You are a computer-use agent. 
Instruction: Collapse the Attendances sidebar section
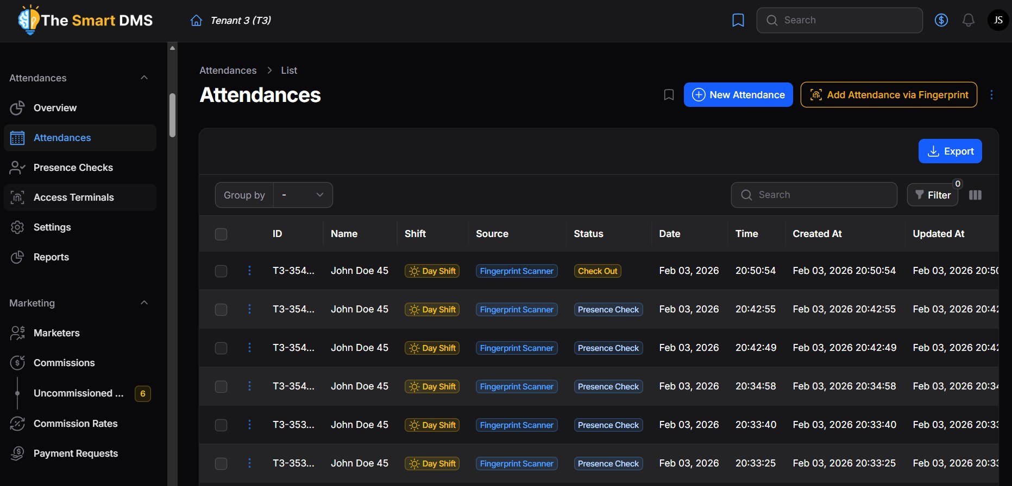click(144, 78)
